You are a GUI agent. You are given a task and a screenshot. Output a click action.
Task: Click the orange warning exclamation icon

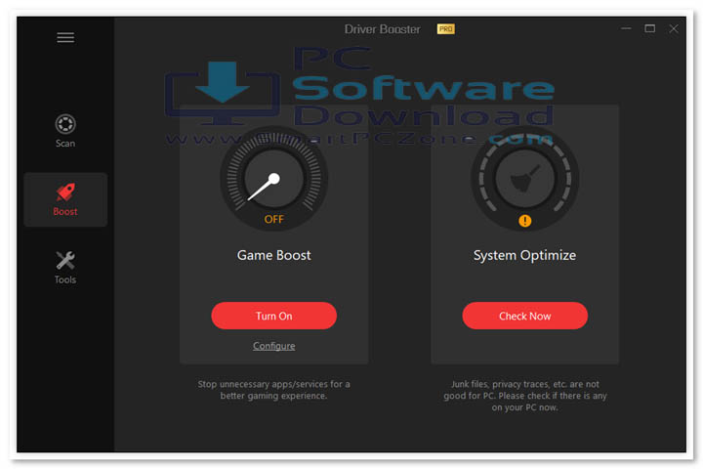pos(524,221)
